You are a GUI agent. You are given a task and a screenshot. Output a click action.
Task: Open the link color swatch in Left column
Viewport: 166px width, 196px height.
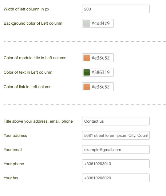(x=87, y=87)
